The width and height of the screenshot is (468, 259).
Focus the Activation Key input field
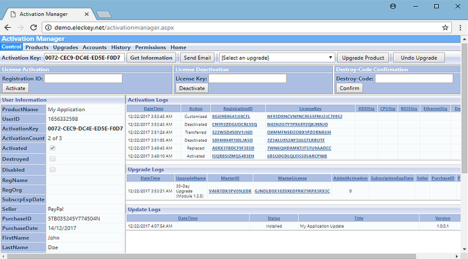[84, 58]
